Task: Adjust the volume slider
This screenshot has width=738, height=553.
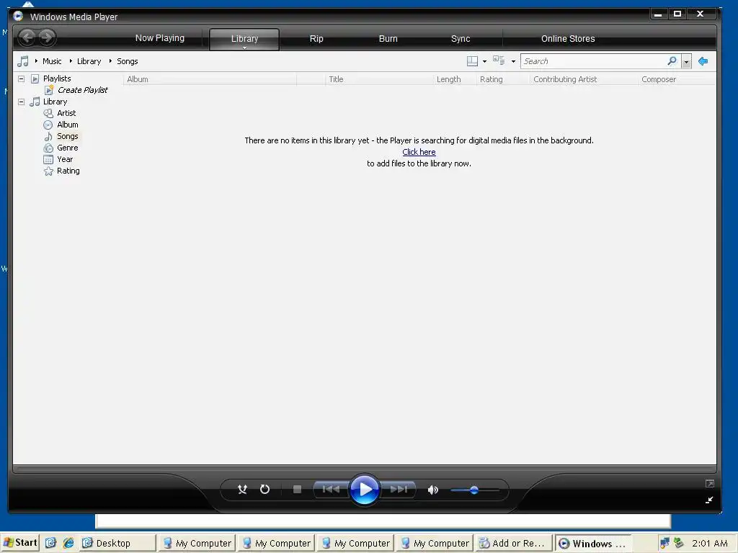Action: (474, 490)
